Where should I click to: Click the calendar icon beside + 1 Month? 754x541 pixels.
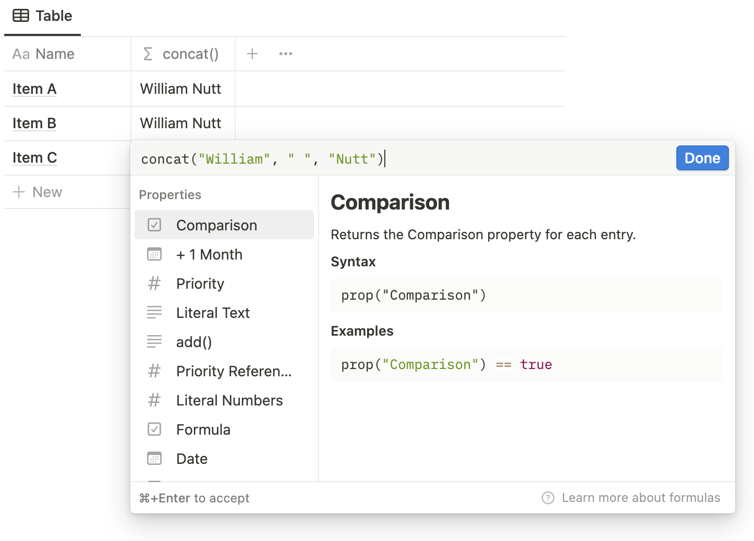pos(154,254)
